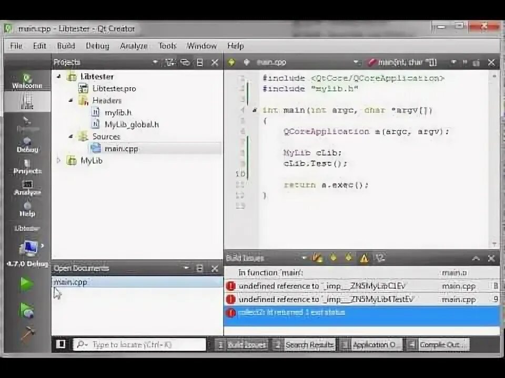Run the project with green play button
The height and width of the screenshot is (378, 505).
(26, 284)
